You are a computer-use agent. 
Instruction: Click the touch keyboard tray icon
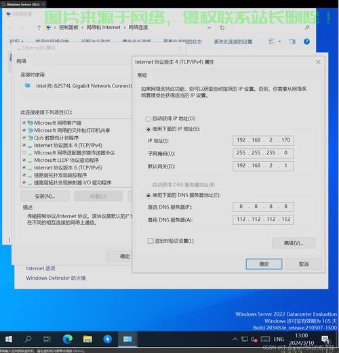[x=265, y=339]
